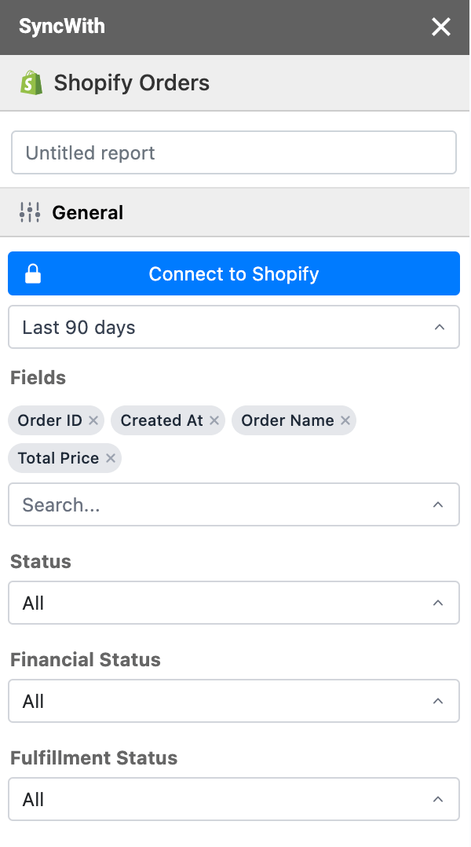Screen dimensions: 471x847
Task: Collapse the Last 90 days date selector
Action: (439, 327)
